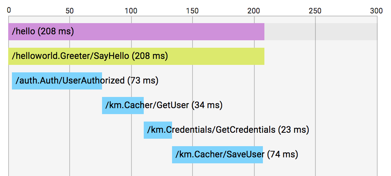Click the "(34 ms)" duration text for GetUser
This screenshot has width=391, height=176.
tap(207, 106)
